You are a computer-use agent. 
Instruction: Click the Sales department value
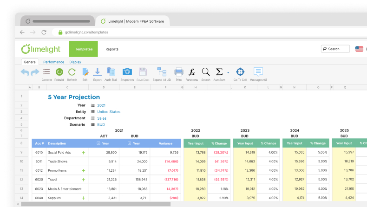point(102,118)
